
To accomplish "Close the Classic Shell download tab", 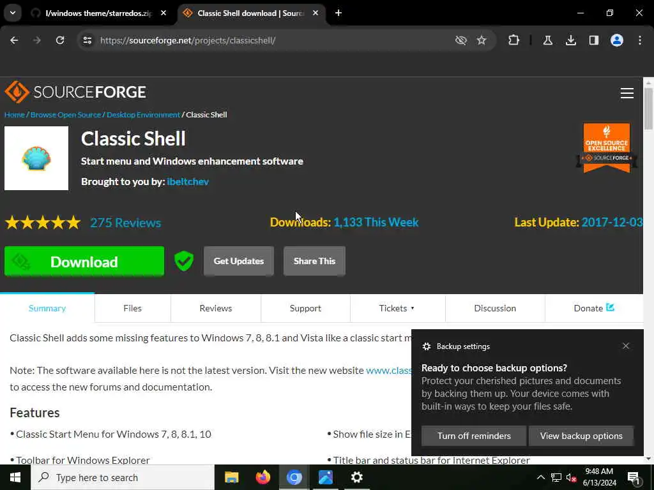I will pyautogui.click(x=316, y=13).
